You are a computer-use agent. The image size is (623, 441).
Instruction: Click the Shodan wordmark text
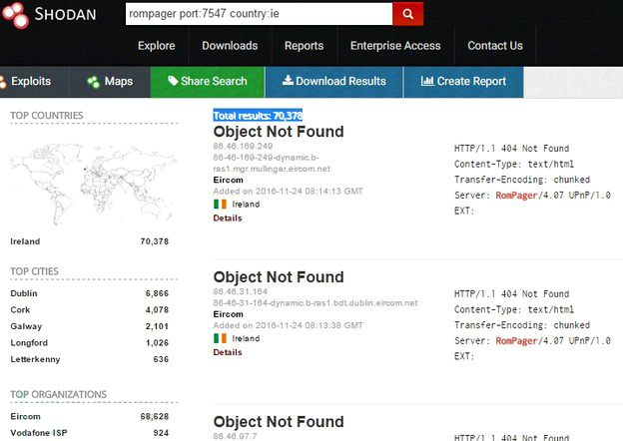66,14
